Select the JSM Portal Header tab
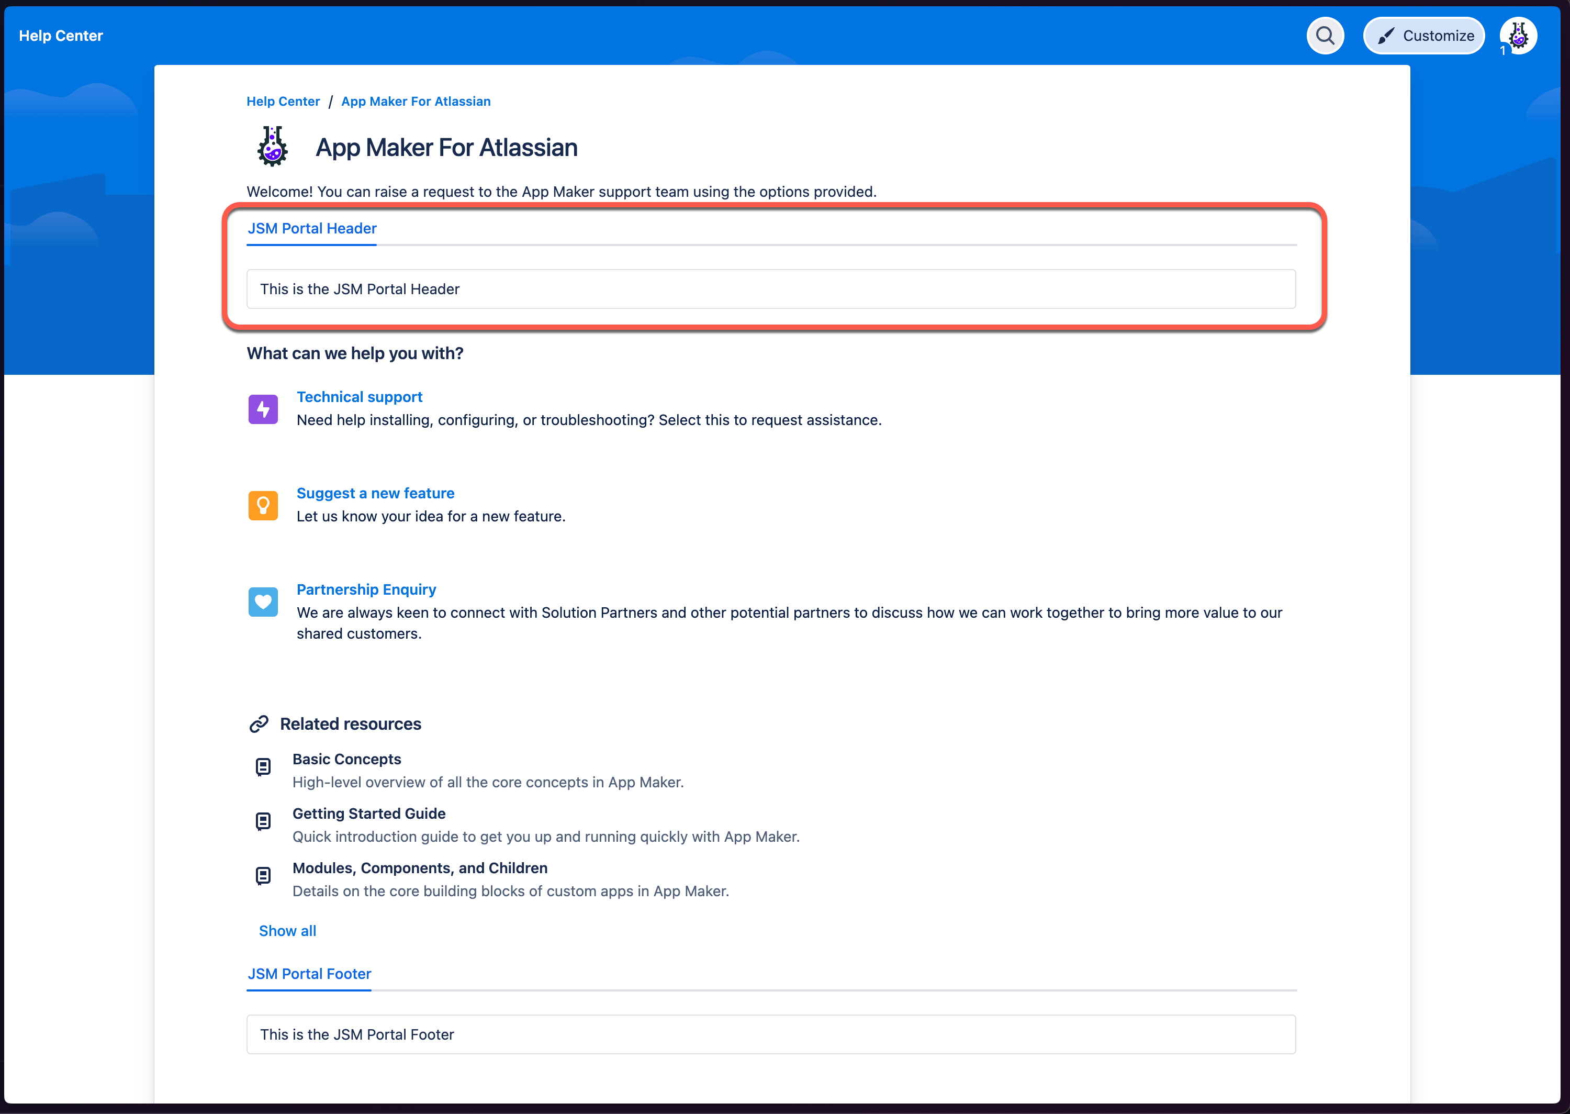Image resolution: width=1570 pixels, height=1114 pixels. pyautogui.click(x=312, y=228)
